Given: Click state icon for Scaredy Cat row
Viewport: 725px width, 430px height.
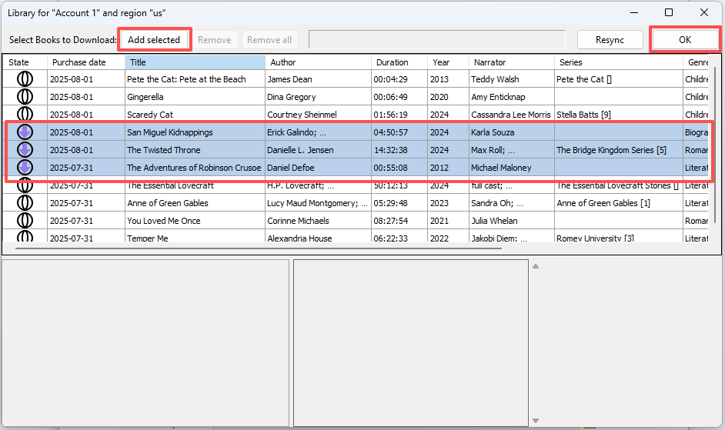Looking at the screenshot, I should [x=25, y=115].
